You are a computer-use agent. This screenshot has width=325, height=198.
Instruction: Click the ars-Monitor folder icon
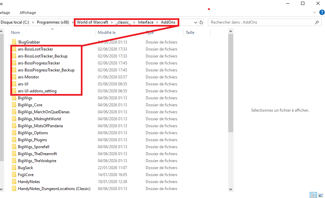pyautogui.click(x=14, y=77)
